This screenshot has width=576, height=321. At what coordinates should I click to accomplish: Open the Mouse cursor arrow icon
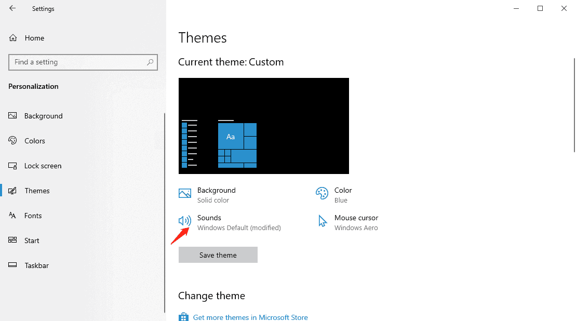322,221
